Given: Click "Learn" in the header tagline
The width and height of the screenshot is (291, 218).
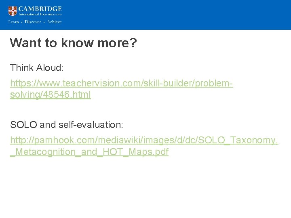Looking at the screenshot, I should pyautogui.click(x=14, y=22).
